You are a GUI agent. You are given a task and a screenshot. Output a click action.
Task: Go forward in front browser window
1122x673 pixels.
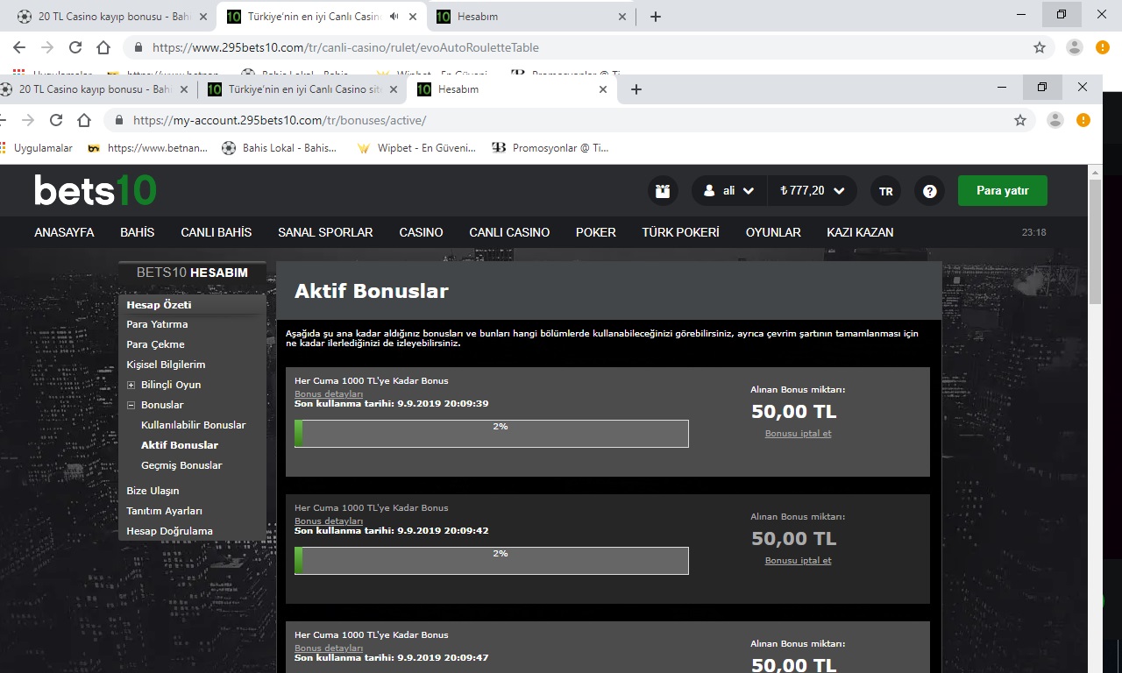[28, 120]
